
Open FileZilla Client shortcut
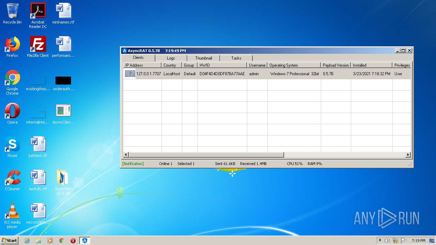point(38,47)
